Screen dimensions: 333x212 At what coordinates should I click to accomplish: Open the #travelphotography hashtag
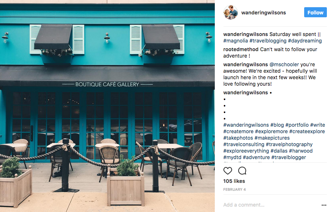click(289, 144)
